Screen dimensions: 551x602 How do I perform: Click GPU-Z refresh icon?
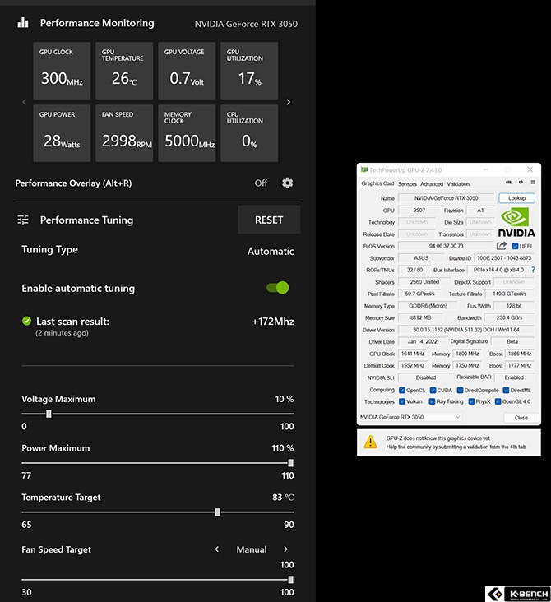pyautogui.click(x=521, y=182)
